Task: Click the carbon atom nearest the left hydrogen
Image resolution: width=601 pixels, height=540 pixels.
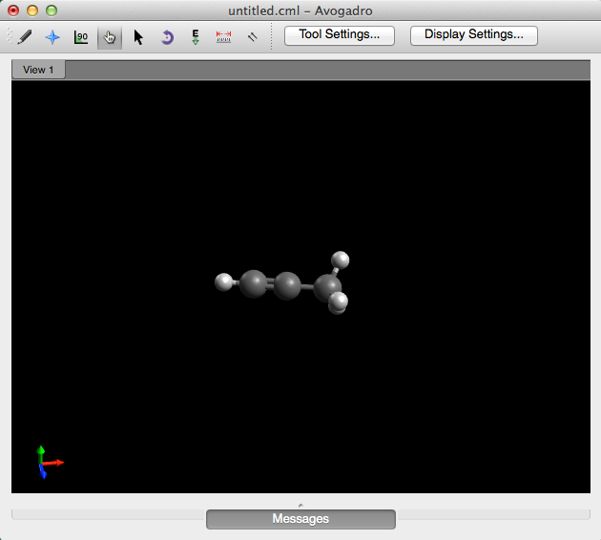Action: pyautogui.click(x=253, y=283)
